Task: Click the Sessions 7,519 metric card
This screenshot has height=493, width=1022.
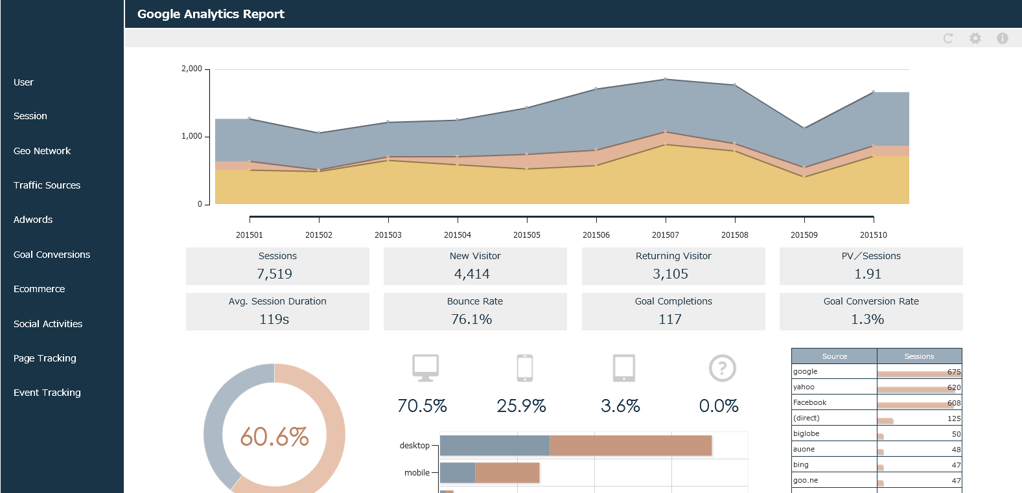Action: coord(277,266)
